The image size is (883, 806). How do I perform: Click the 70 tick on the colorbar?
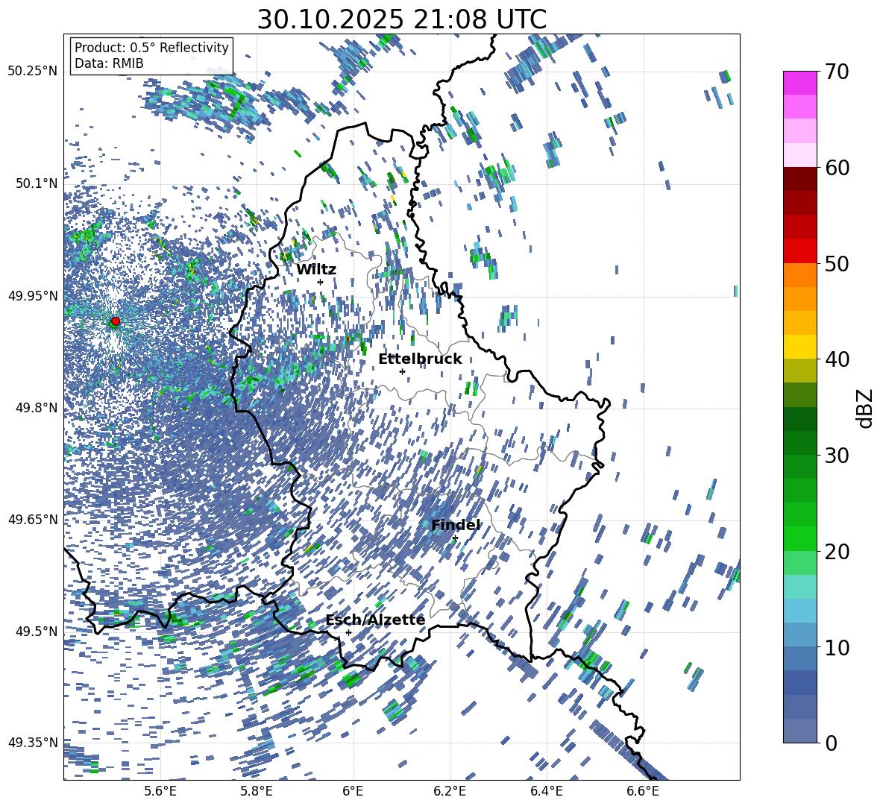tap(837, 72)
